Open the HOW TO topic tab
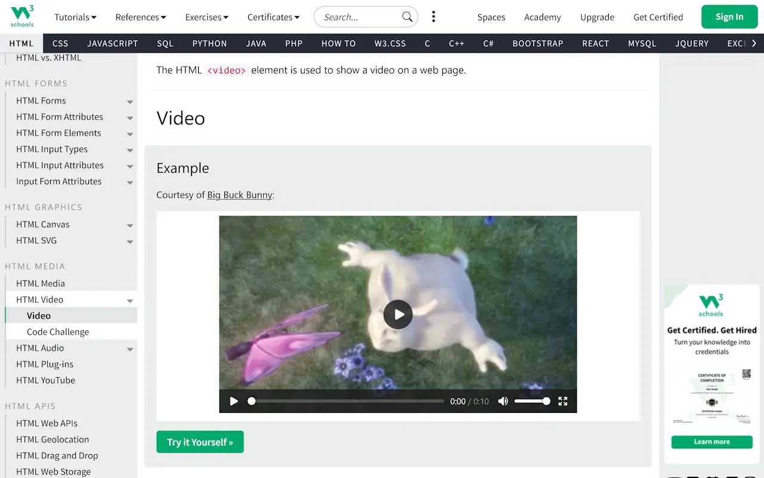Viewport: 764px width, 478px height. tap(338, 43)
